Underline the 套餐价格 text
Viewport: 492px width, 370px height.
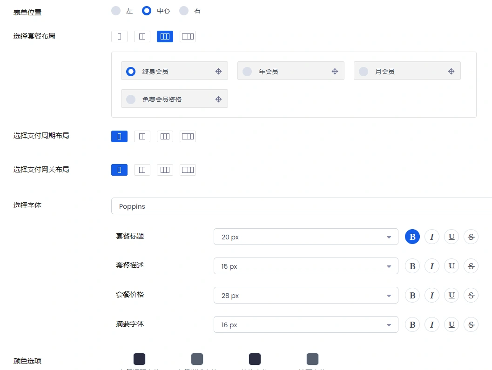(x=451, y=295)
